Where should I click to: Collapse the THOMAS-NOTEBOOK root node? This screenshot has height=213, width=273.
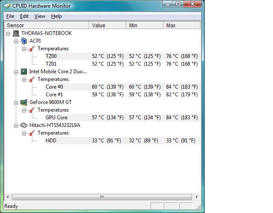[x=8, y=34]
